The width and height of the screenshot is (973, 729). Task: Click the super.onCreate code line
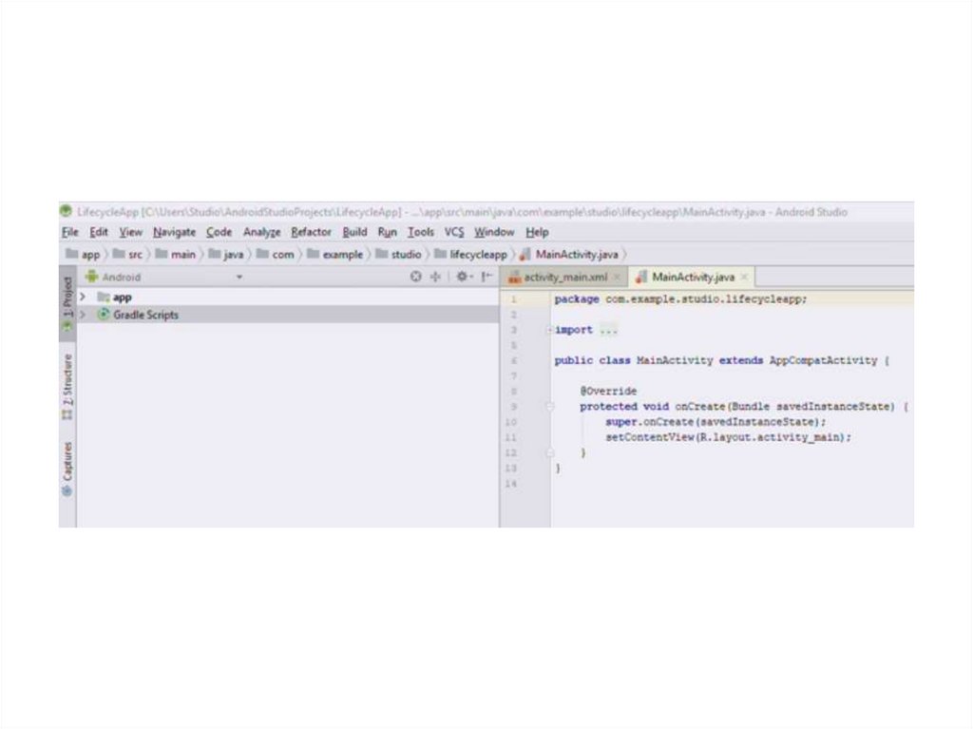[715, 422]
